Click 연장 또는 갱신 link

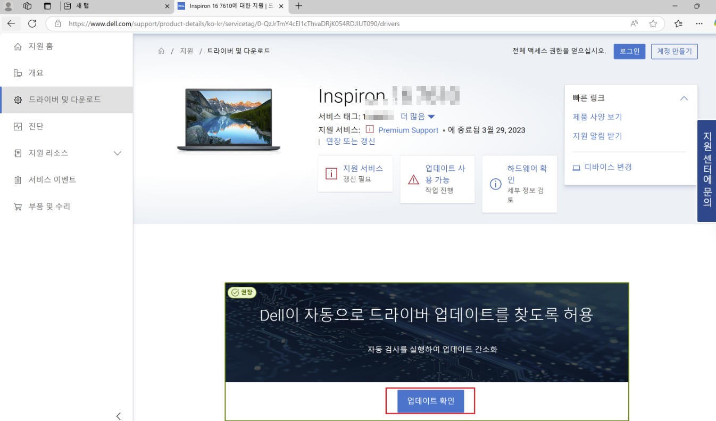pos(351,142)
